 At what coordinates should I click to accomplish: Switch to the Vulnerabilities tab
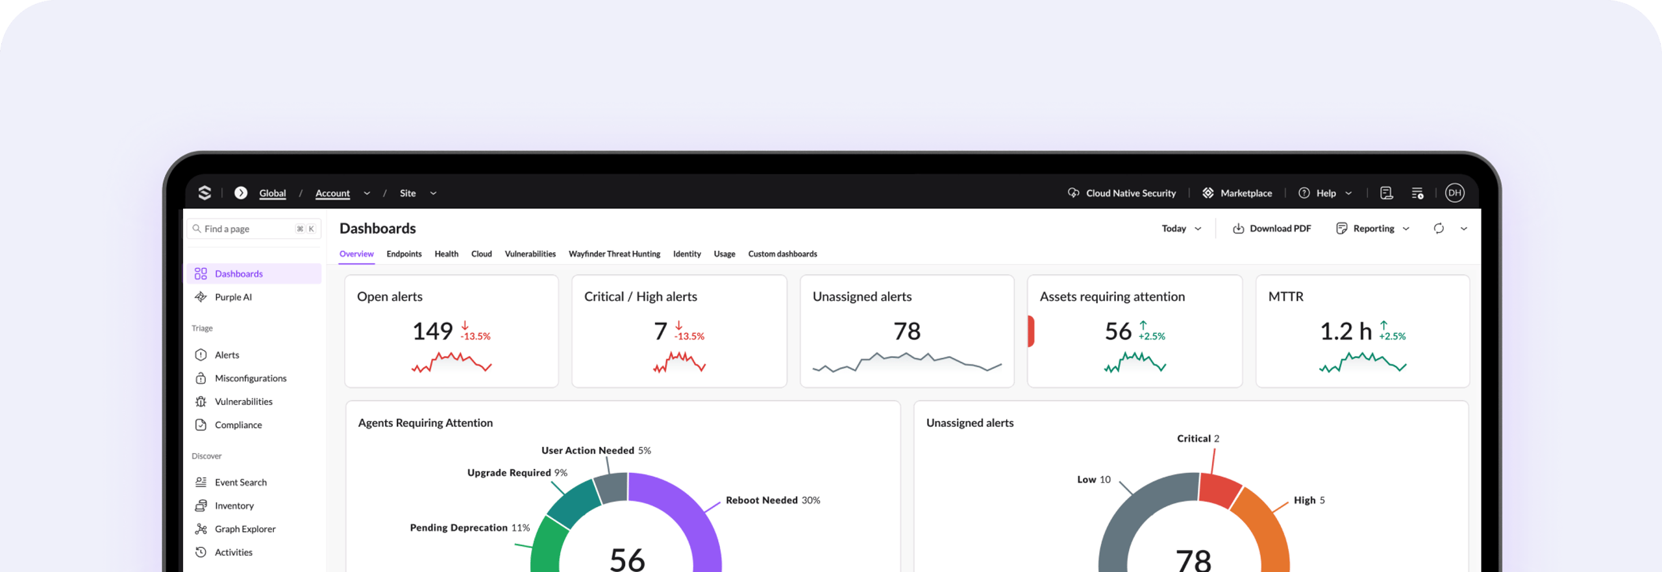[x=530, y=254]
